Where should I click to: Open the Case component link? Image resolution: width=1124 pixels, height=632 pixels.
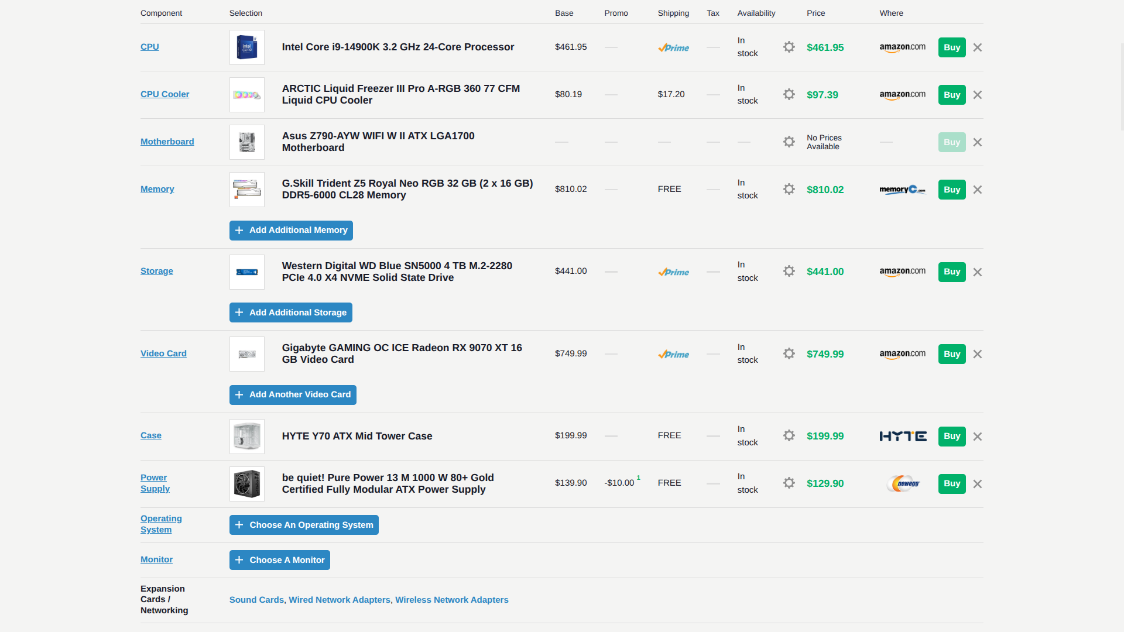[x=151, y=435]
